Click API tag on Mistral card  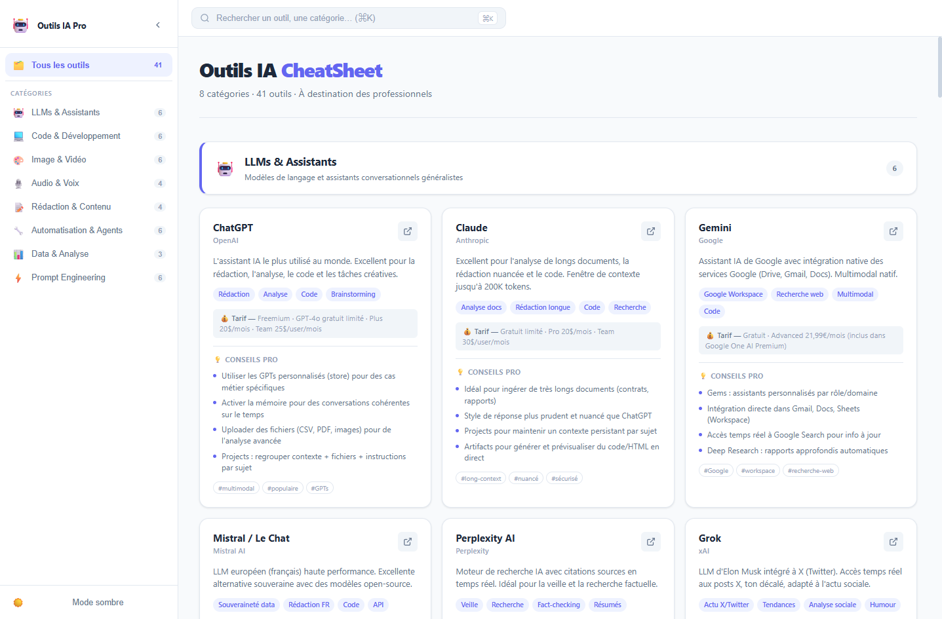(x=378, y=605)
